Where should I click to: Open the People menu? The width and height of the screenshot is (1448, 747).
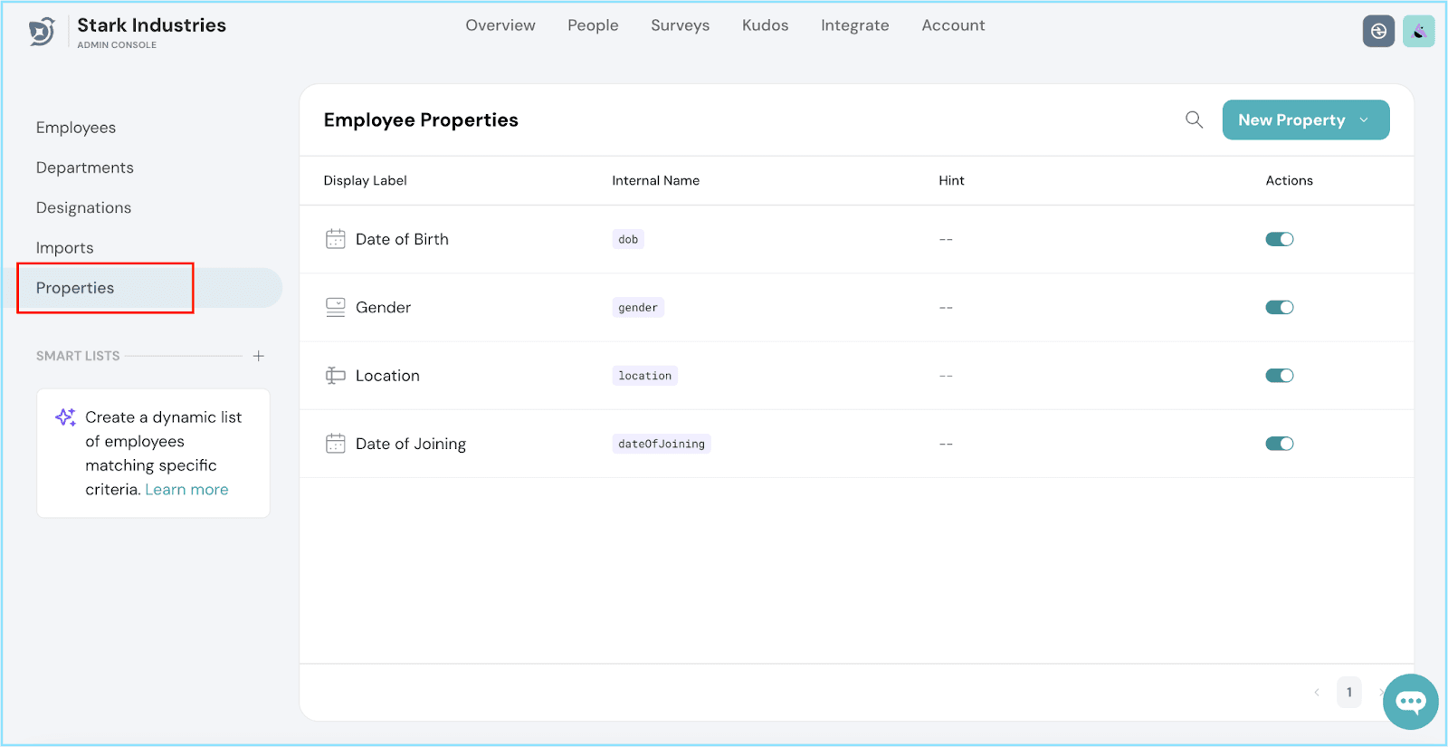click(x=593, y=25)
